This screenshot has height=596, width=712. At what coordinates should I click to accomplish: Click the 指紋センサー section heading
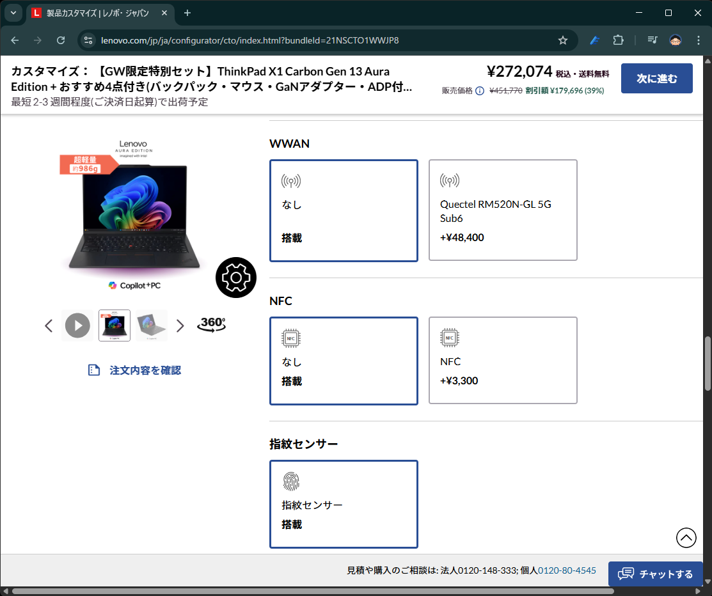(x=303, y=444)
